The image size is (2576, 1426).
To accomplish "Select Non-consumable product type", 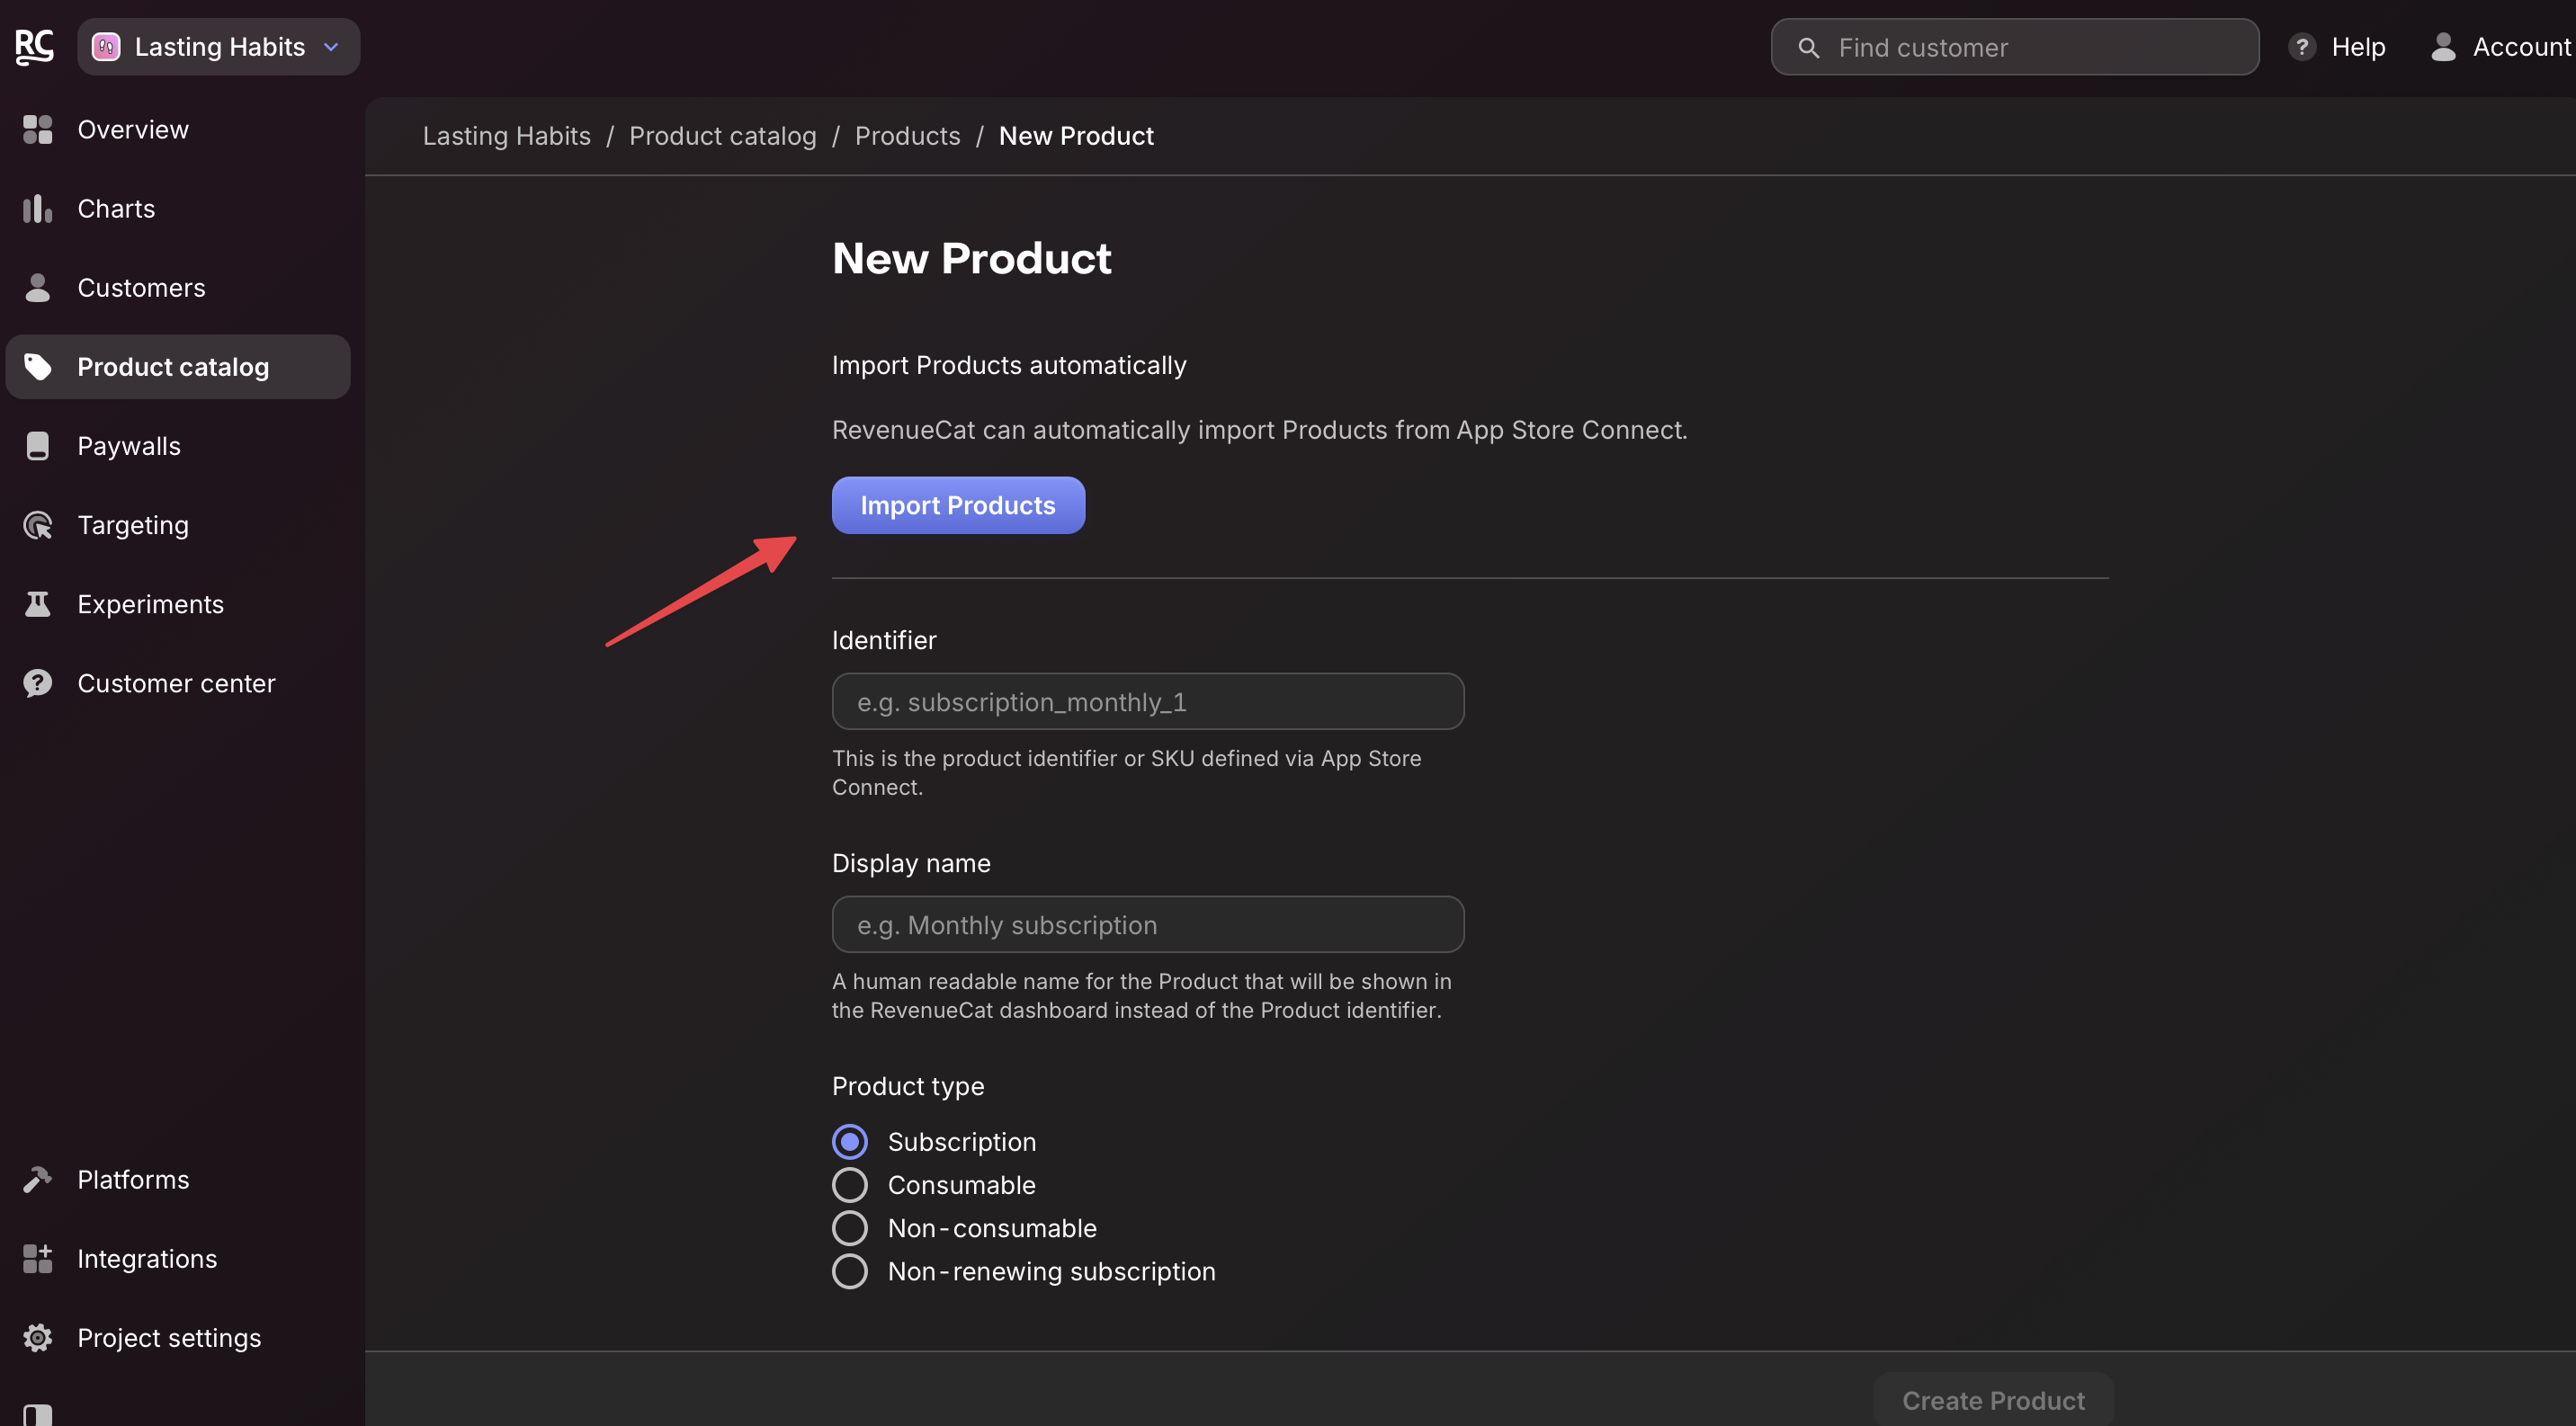I will pos(849,1228).
